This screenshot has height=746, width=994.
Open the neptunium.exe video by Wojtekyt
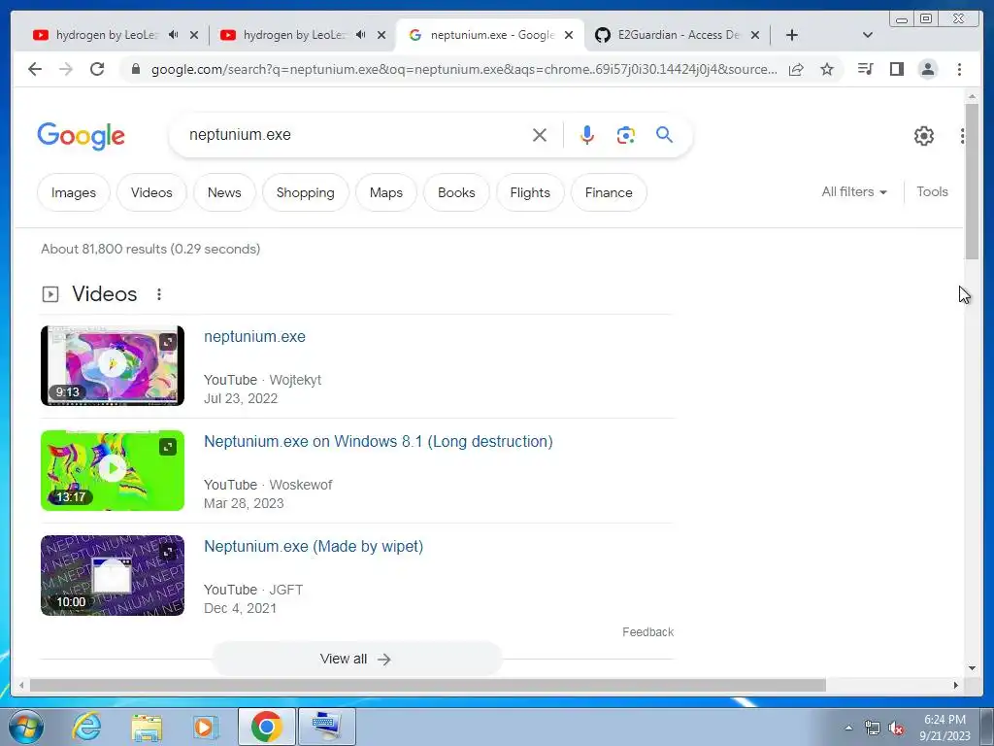(255, 337)
